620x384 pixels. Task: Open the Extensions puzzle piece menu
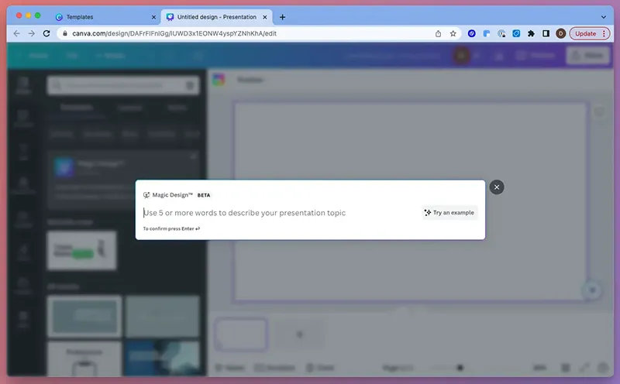click(531, 33)
